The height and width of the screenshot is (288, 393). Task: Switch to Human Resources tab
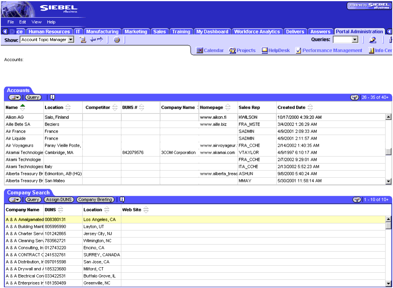point(49,32)
